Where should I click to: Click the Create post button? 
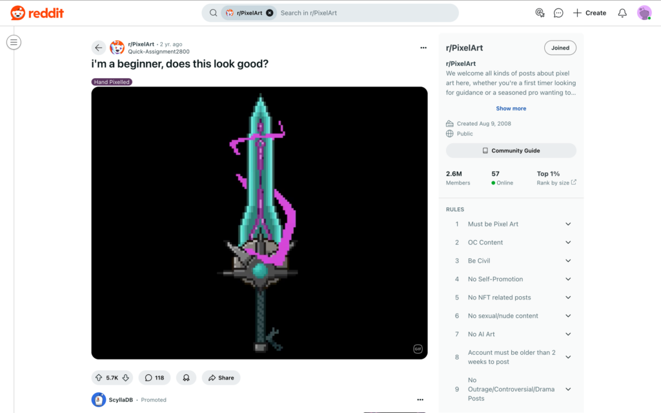coord(590,13)
